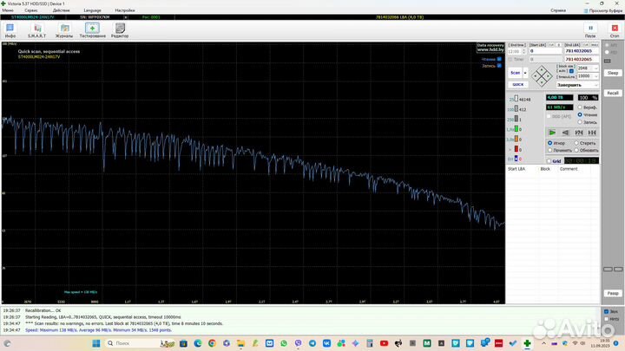Viewport: 625px width, 351px height.
Task: Open the Сервис menu
Action: pyautogui.click(x=30, y=10)
